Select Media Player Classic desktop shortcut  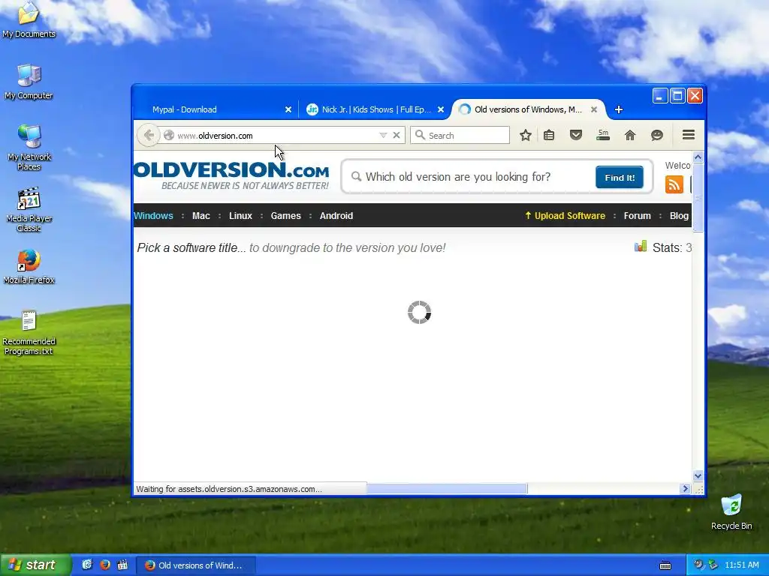29,210
